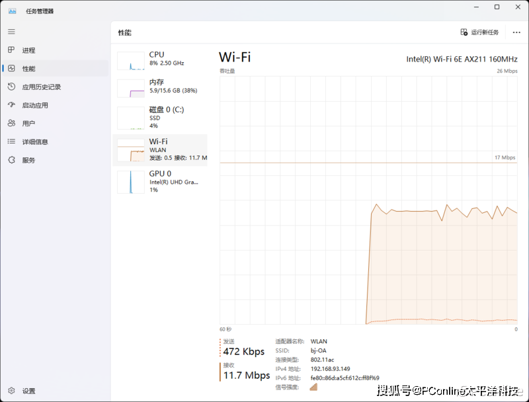Image resolution: width=529 pixels, height=402 pixels.
Task: Click the Wi-Fi heading above the graph
Action: (235, 57)
